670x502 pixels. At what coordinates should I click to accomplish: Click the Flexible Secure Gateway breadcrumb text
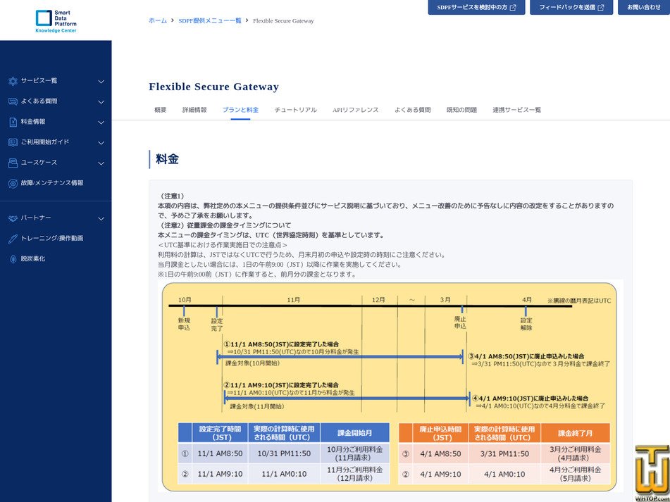pyautogui.click(x=283, y=20)
